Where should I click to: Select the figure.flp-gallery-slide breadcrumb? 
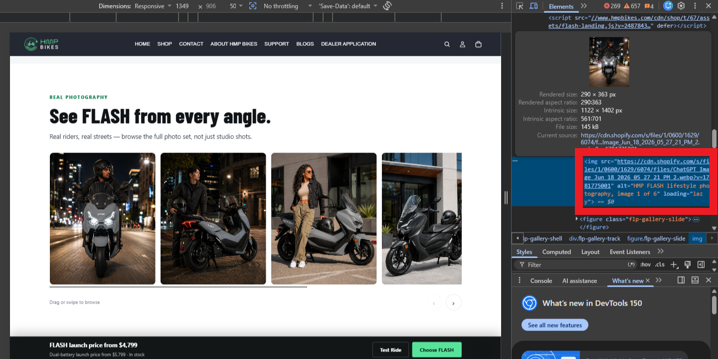pyautogui.click(x=656, y=238)
